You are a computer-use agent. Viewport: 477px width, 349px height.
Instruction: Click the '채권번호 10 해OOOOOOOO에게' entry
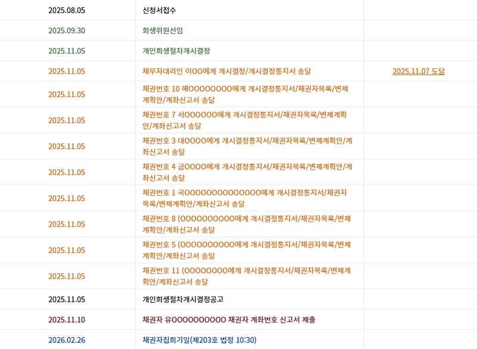click(245, 94)
